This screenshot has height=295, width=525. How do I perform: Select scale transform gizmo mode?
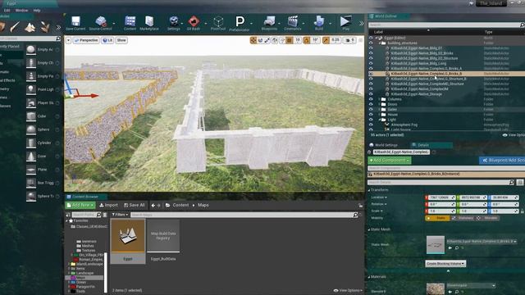pyautogui.click(x=267, y=40)
